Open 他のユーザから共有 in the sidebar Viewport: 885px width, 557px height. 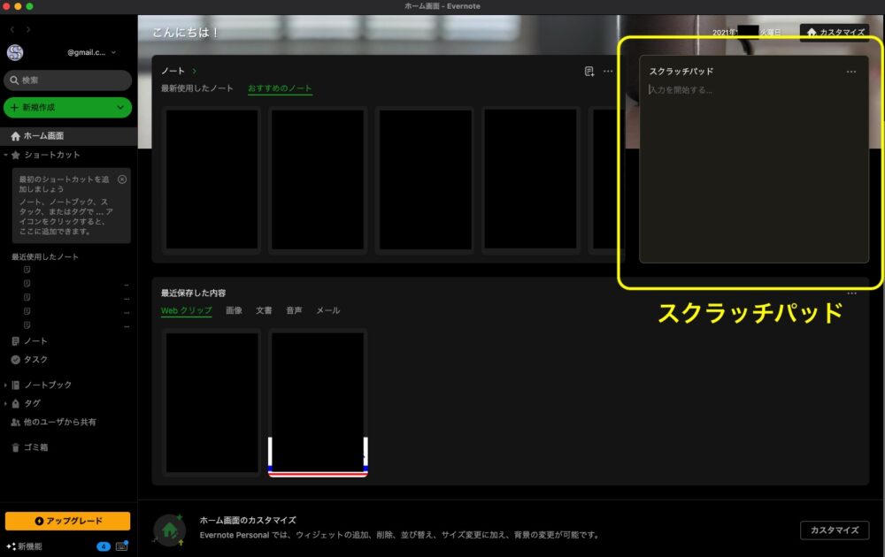59,423
